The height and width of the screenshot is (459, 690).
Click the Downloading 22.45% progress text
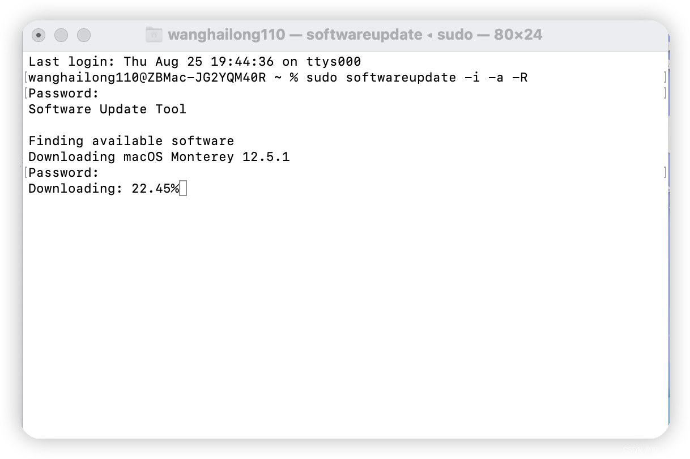[102, 188]
